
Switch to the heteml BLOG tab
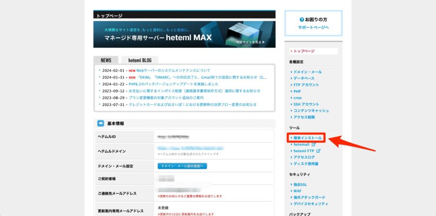pyautogui.click(x=140, y=60)
